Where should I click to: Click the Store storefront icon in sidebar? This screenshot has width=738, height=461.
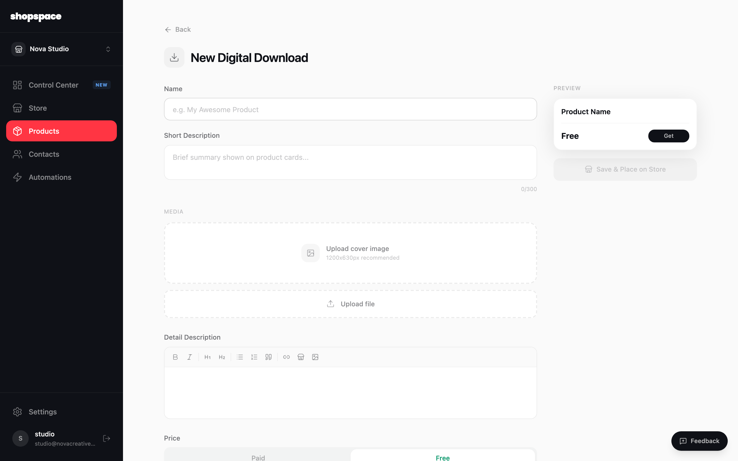(x=17, y=108)
